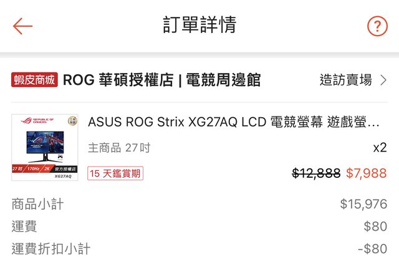Tap the $15,976 subtotal amount
Screen dimensions: 399x257
pos(363,204)
